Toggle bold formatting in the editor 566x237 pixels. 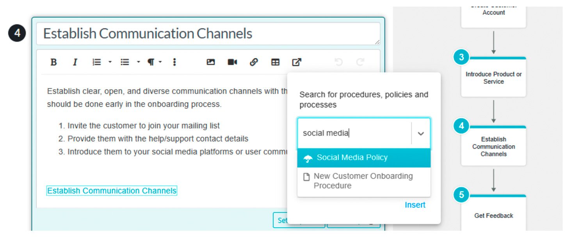pos(53,61)
